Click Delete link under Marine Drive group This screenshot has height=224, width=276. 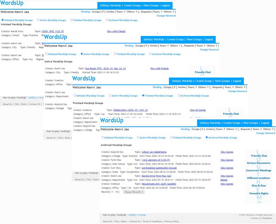[x=224, y=180]
